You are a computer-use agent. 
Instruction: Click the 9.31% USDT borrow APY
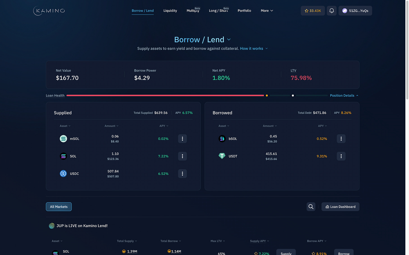(x=322, y=156)
